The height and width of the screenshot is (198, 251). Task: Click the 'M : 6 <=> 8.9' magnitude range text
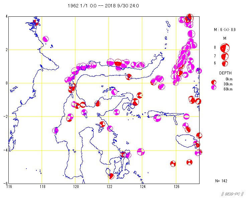coord(225,30)
